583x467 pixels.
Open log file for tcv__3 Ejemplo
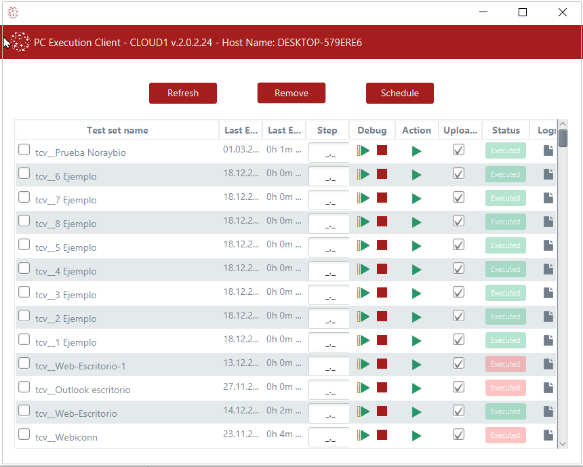click(x=548, y=293)
